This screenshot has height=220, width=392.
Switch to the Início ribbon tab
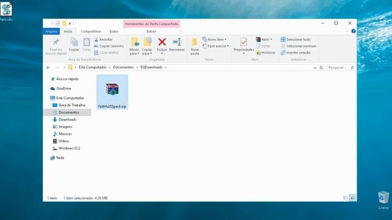pyautogui.click(x=68, y=31)
